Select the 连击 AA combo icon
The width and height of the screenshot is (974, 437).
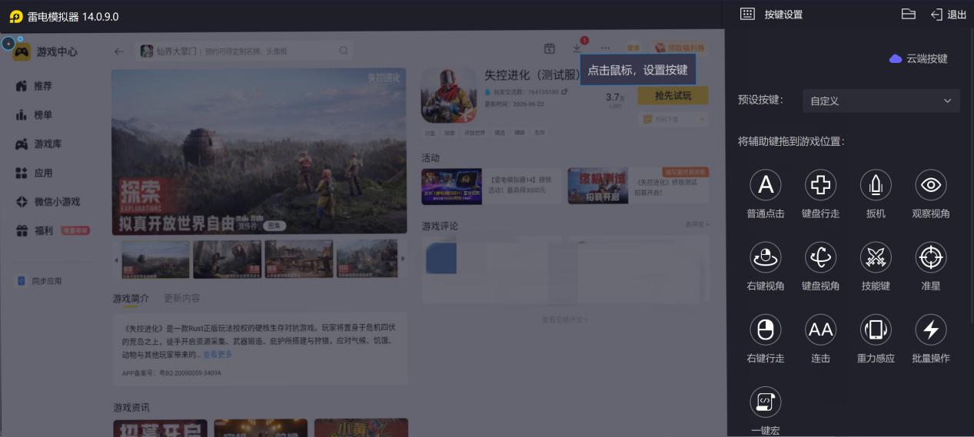click(820, 329)
